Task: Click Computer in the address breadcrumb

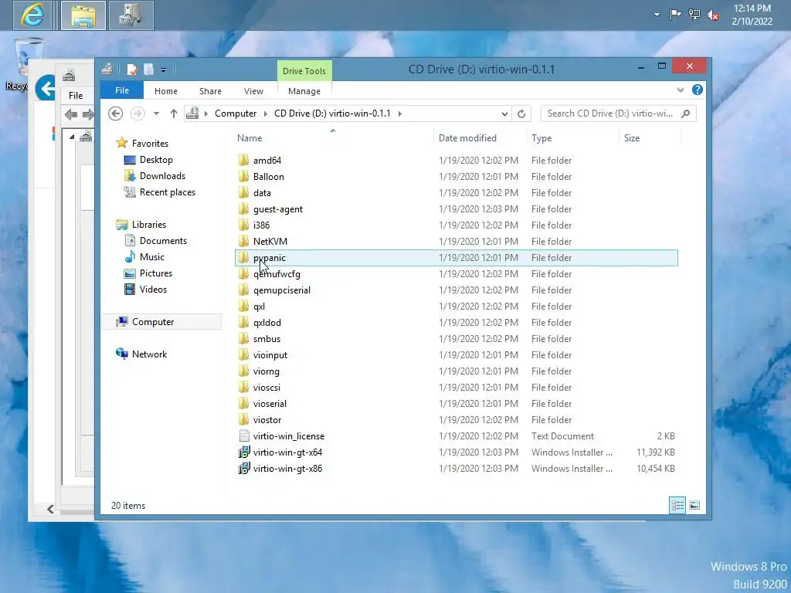Action: coord(236,114)
